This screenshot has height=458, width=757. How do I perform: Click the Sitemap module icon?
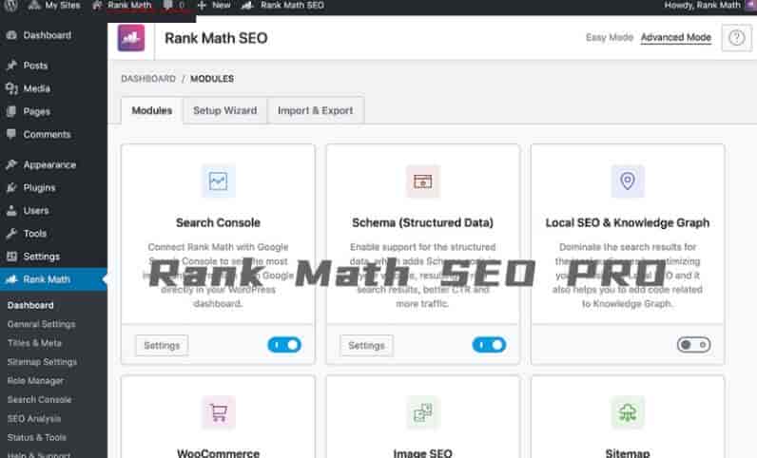click(x=628, y=412)
